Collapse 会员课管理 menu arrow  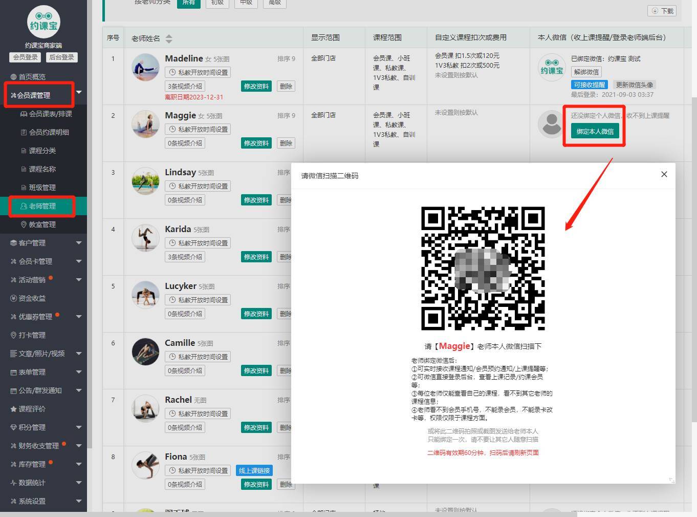pos(79,92)
